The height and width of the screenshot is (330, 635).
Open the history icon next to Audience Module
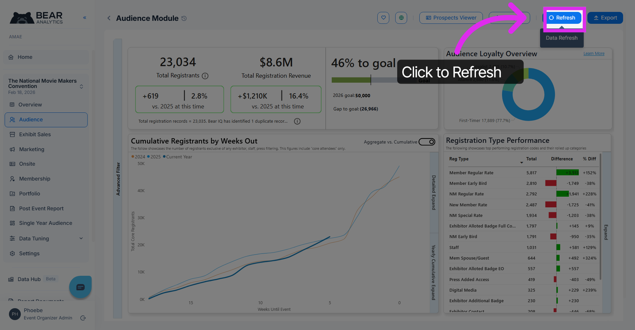pyautogui.click(x=184, y=19)
